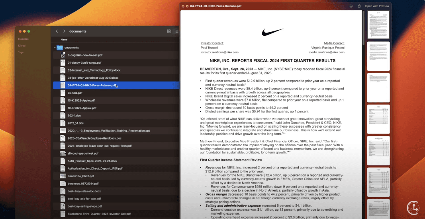Click icon beside allwood-spec-sheet.pdf

[63, 153]
